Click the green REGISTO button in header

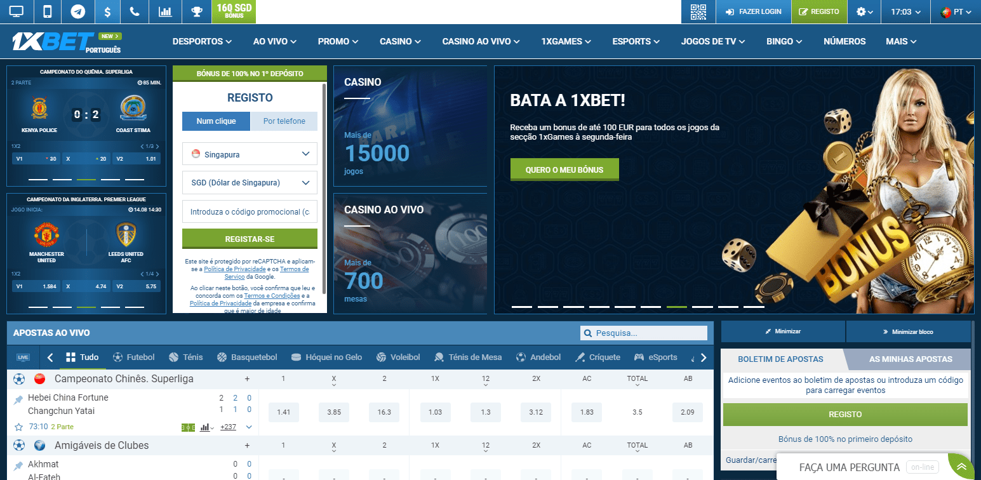[819, 11]
